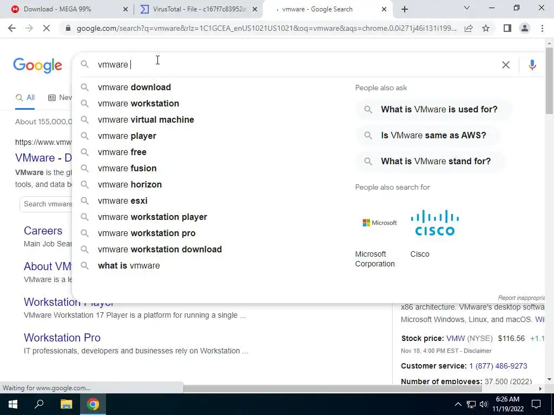
Task: Select the vmware - Google Search tab
Action: (x=327, y=9)
